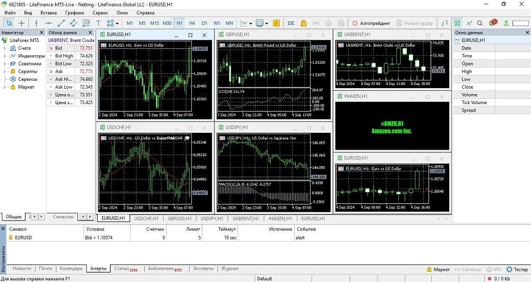This screenshot has width=531, height=282.
Task: Select the EURUSD alert row
Action: tap(268, 237)
